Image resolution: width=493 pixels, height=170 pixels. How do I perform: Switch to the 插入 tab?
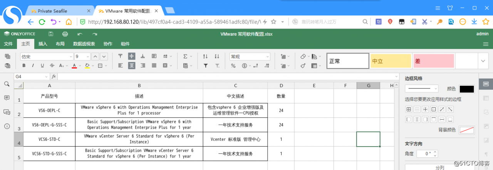[x=43, y=44]
